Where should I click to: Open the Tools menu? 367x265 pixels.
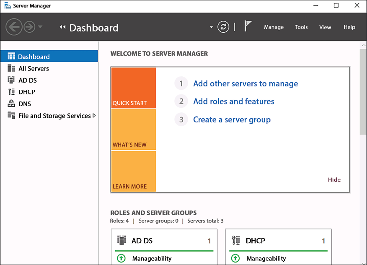pyautogui.click(x=301, y=27)
